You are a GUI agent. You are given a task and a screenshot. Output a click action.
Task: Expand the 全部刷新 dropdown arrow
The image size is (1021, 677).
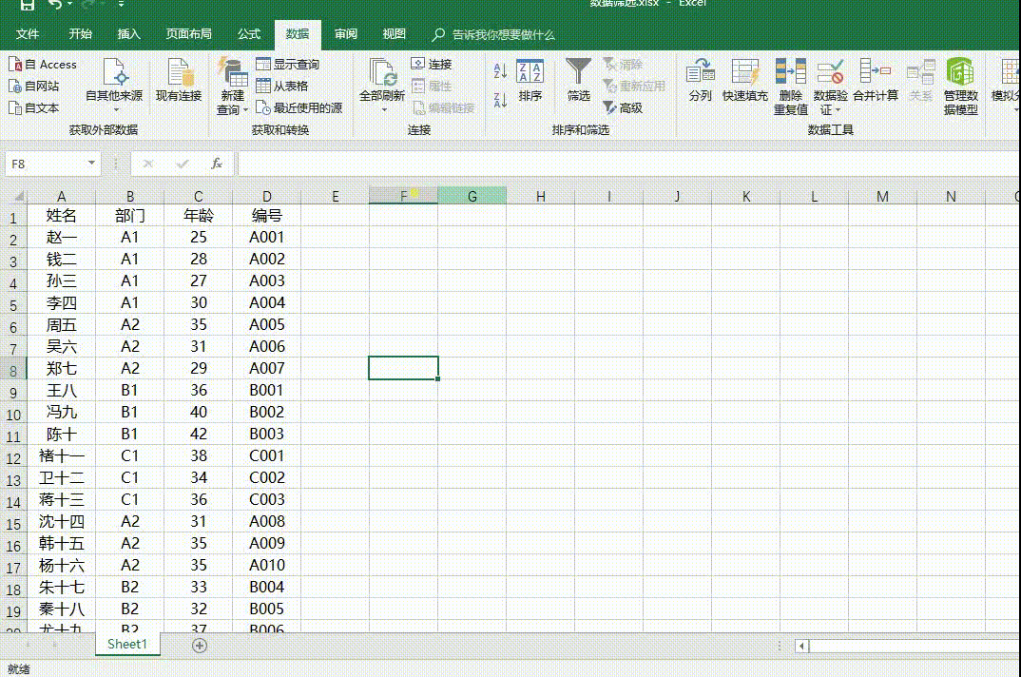click(384, 109)
